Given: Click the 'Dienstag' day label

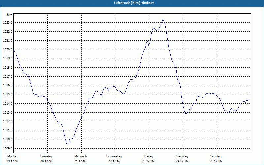Looking at the screenshot, I should coord(46,156).
